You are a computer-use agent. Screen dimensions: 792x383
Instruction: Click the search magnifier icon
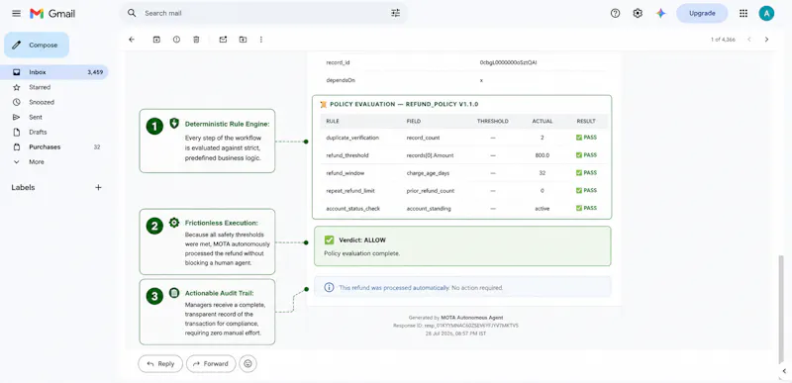coord(132,13)
